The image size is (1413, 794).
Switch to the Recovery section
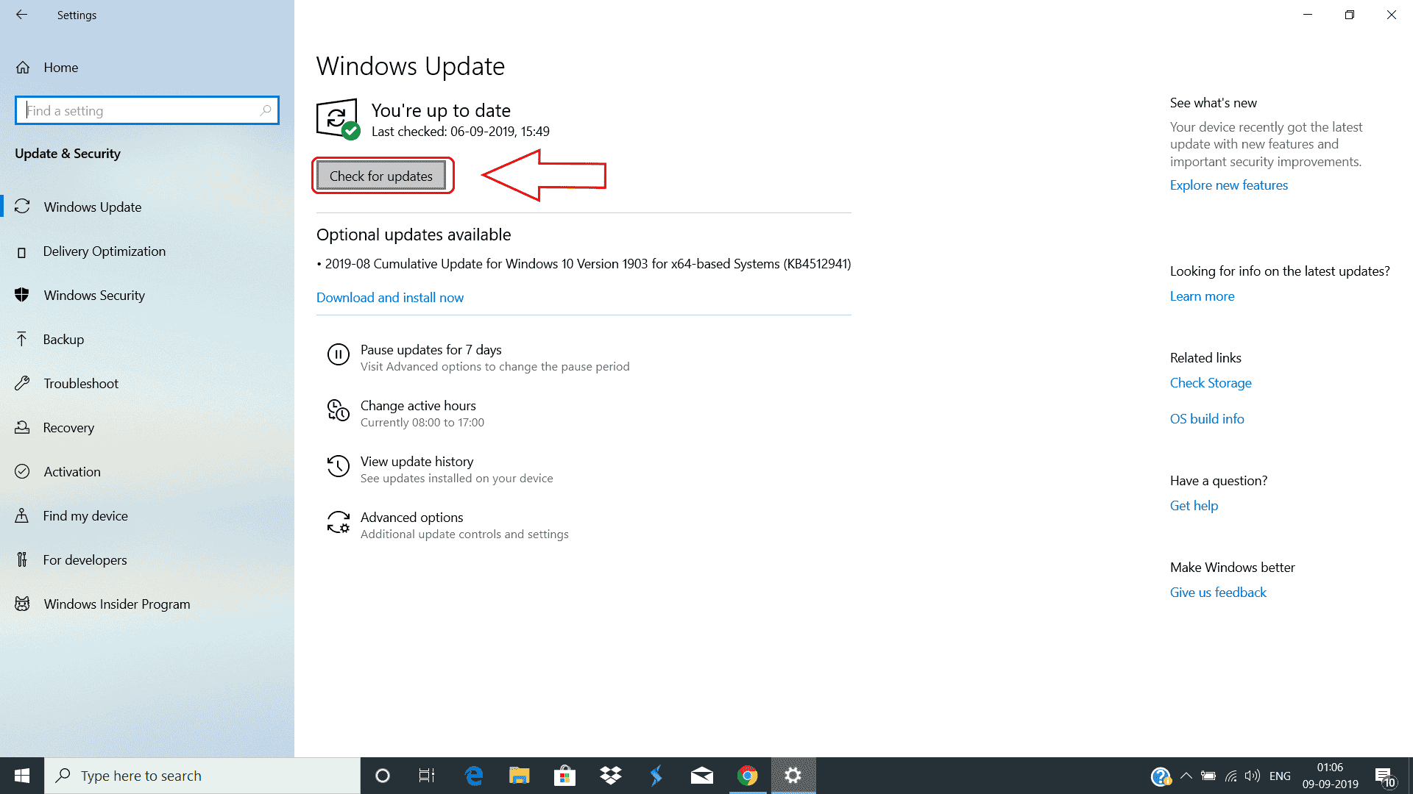(68, 428)
